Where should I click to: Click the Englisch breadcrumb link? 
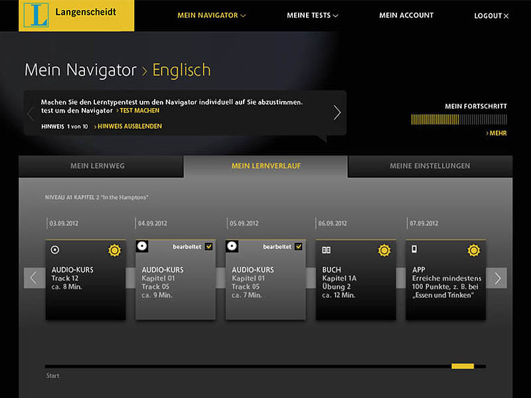(x=181, y=70)
